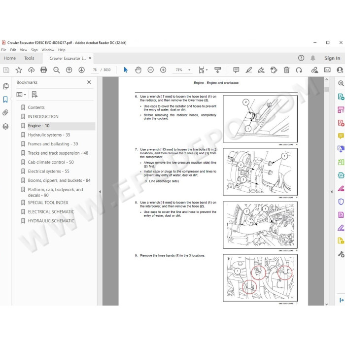Screen dimensions: 345x345
Task: Click the share link icon
Action: (x=314, y=70)
